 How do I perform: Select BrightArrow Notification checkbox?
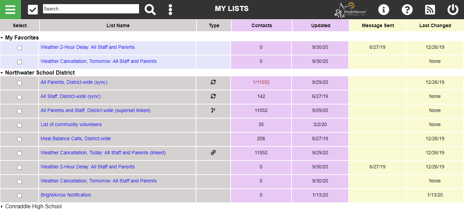click(19, 196)
